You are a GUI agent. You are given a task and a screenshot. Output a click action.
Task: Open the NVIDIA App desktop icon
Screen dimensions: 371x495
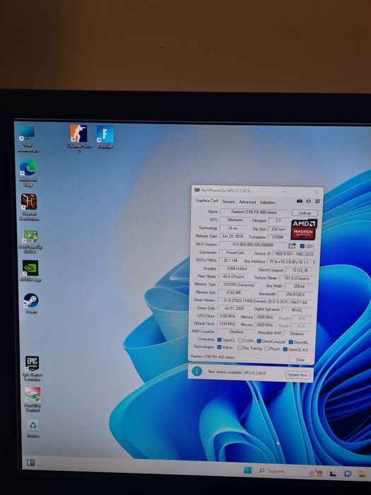tap(30, 271)
